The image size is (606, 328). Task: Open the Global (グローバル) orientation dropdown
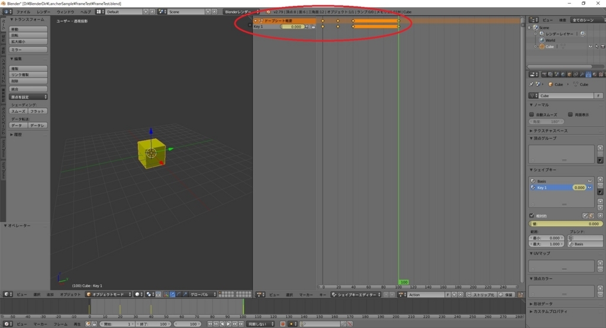(x=202, y=294)
